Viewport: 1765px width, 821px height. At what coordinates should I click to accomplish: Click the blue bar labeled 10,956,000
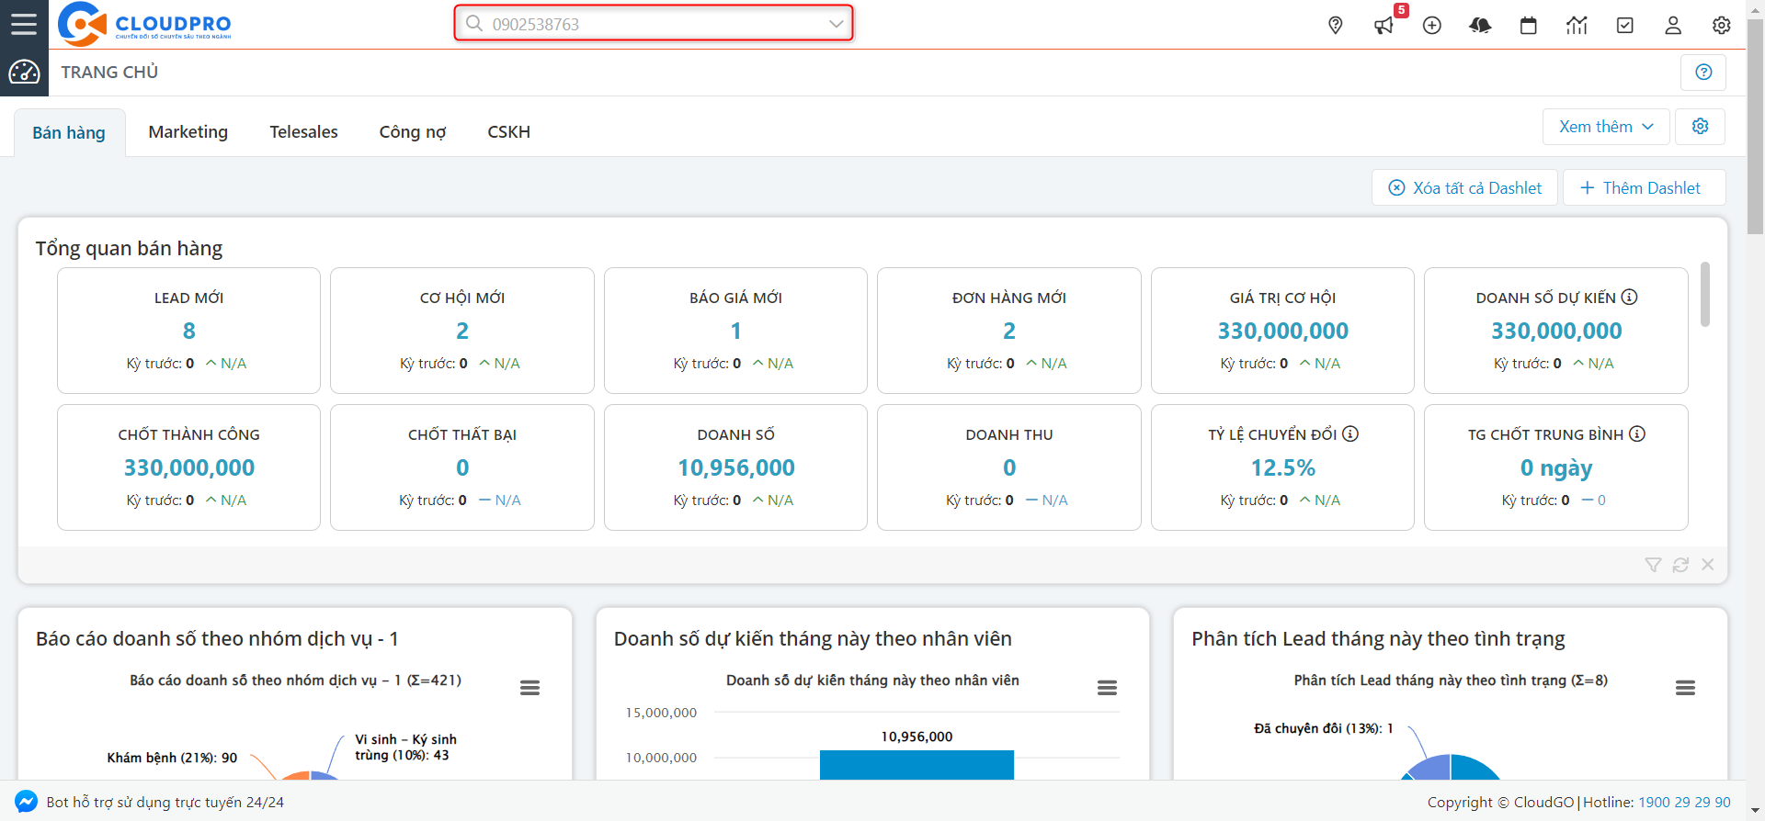point(917,765)
